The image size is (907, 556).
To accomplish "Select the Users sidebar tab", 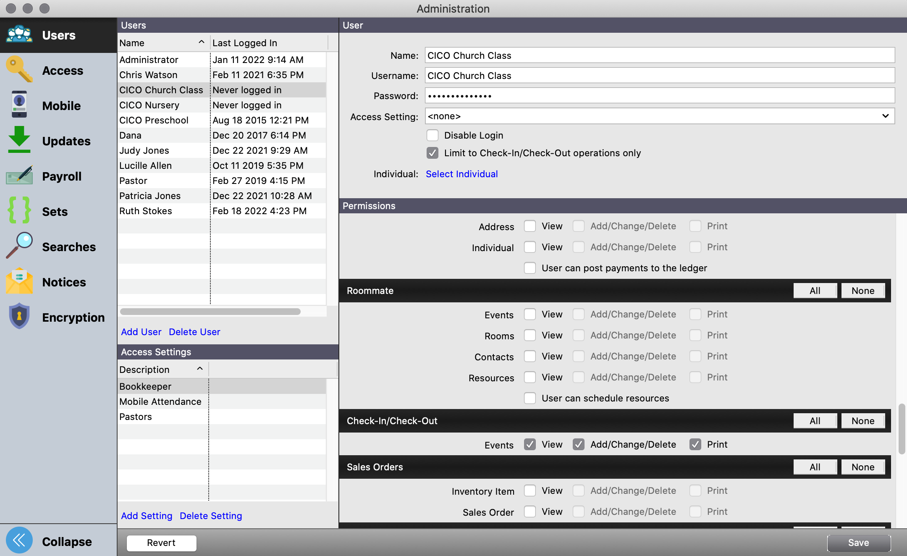I will coord(58,35).
